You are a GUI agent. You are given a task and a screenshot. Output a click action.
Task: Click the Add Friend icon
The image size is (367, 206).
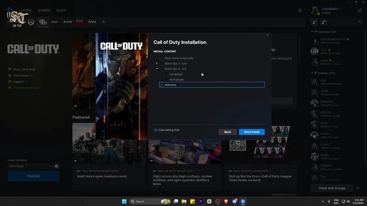(x=315, y=22)
